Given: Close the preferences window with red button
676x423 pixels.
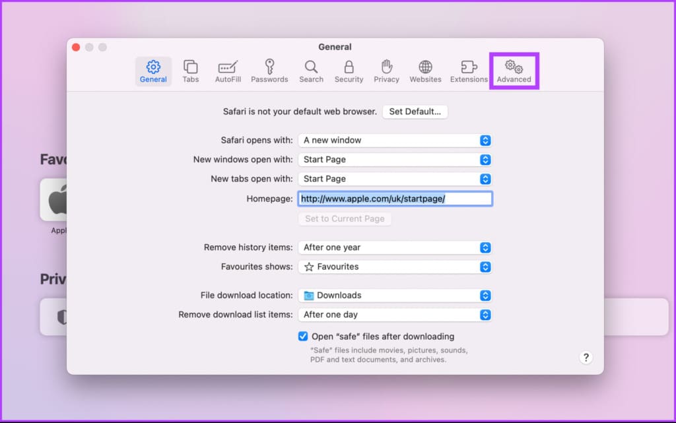Looking at the screenshot, I should 76,48.
